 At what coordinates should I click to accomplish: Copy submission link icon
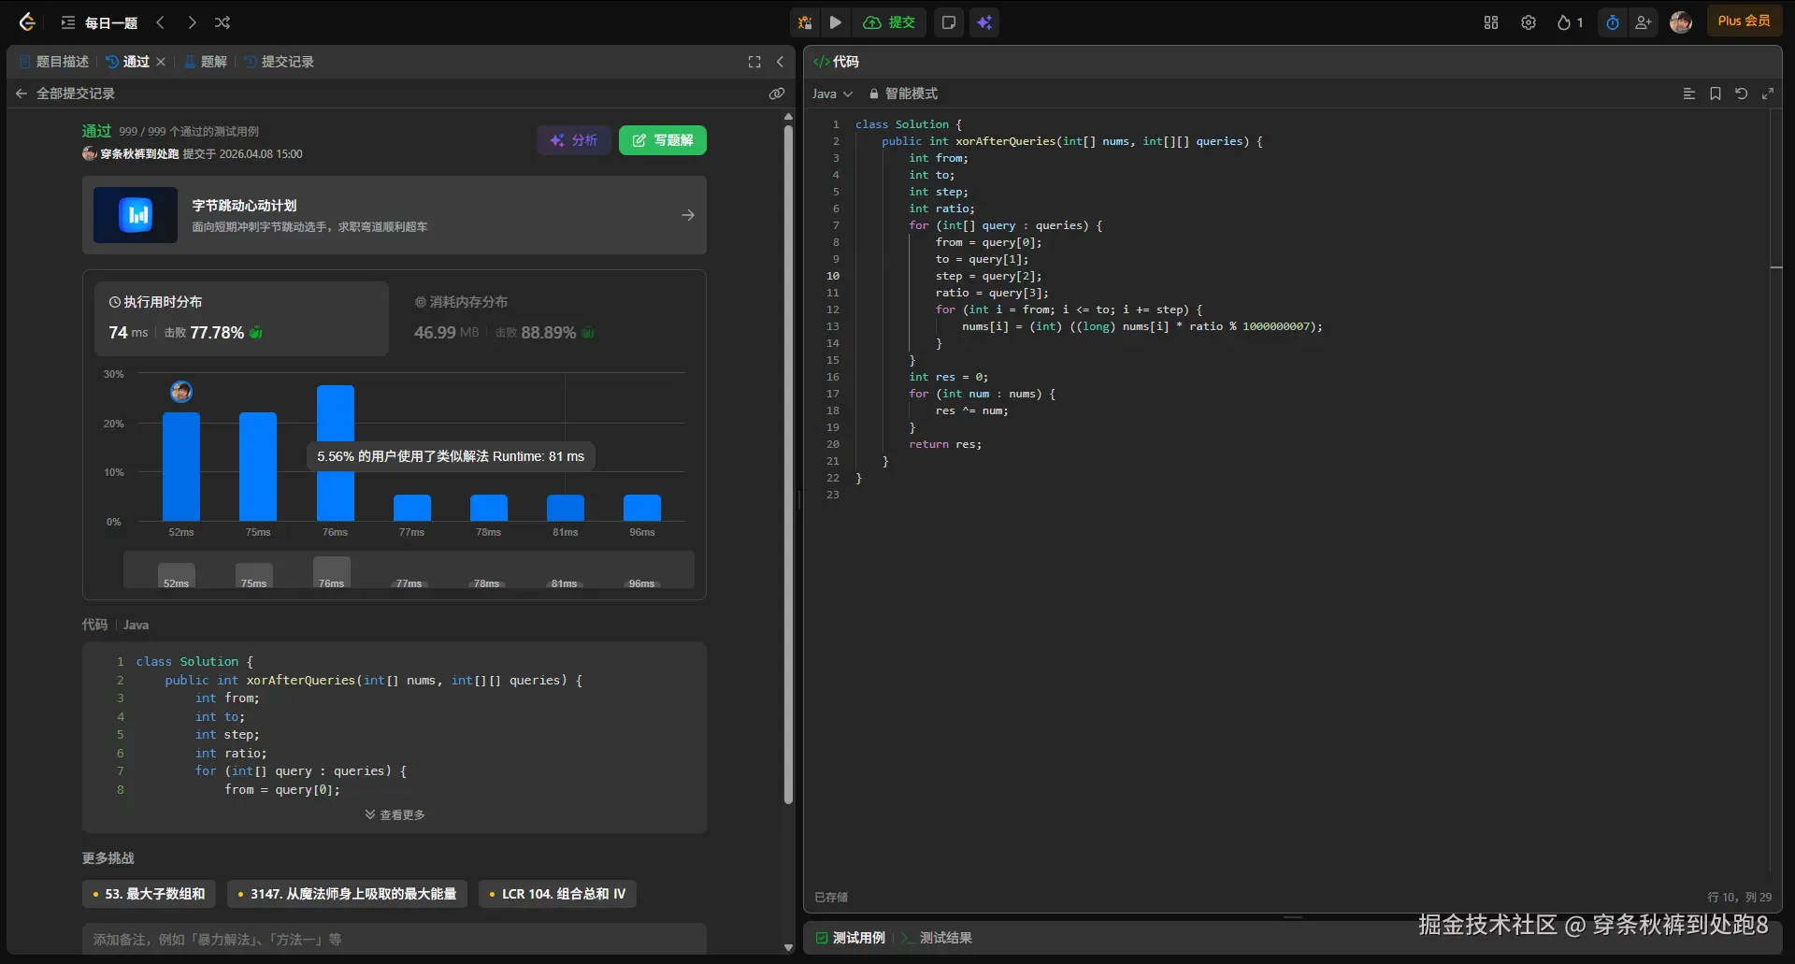pos(776,94)
